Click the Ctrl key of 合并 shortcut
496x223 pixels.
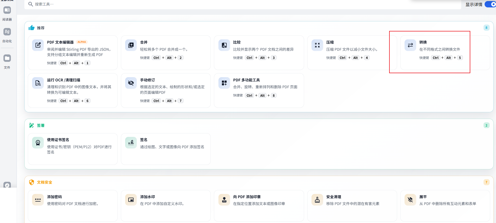156,58
